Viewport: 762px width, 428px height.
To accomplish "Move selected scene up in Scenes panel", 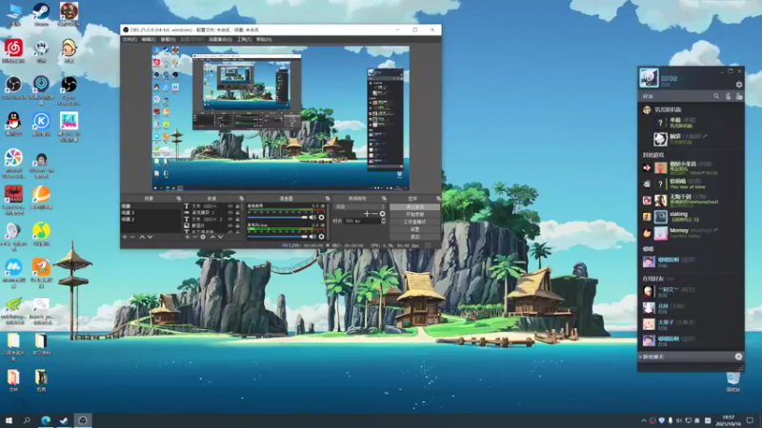I will point(142,237).
